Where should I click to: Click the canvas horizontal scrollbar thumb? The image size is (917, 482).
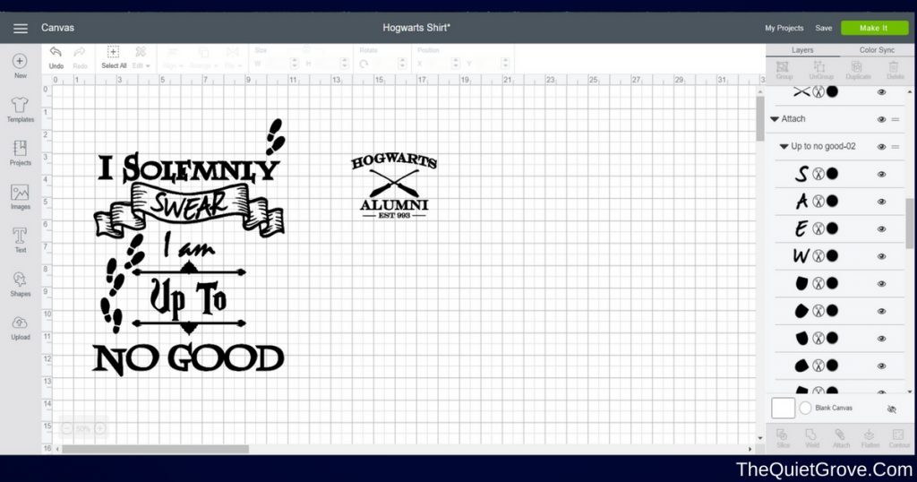click(155, 449)
